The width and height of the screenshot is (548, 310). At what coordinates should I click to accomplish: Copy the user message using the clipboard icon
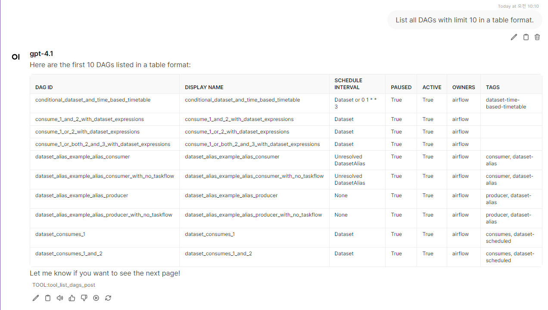pos(526,37)
